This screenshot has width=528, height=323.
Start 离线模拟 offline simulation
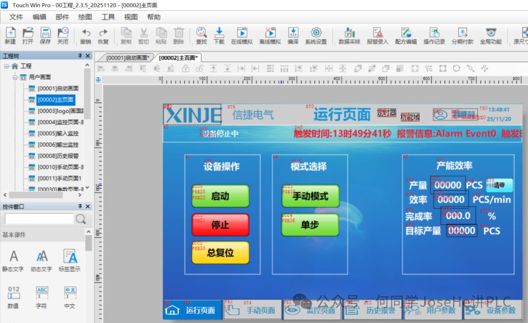point(270,36)
